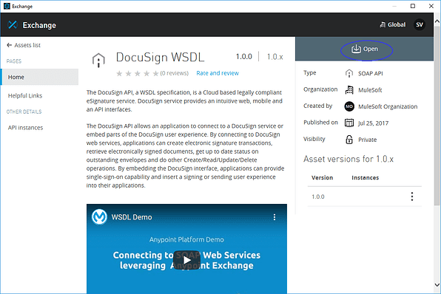Click the DocuSign WSDL title
Image resolution: width=441 pixels, height=294 pixels.
160,58
